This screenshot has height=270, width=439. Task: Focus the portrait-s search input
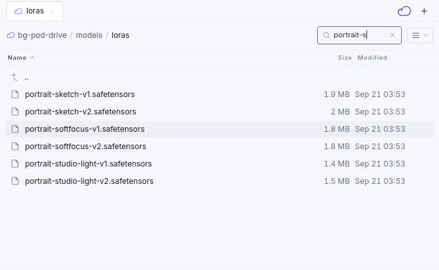[x=359, y=35]
